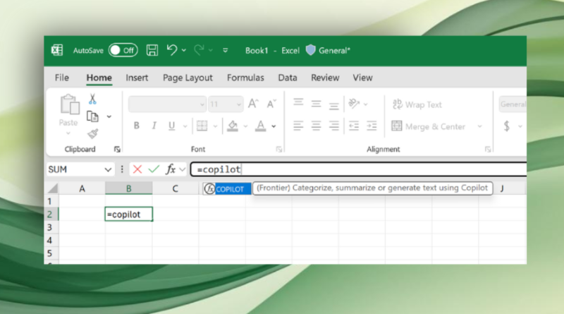Switch to the Page Layout tab
Image resolution: width=564 pixels, height=314 pixels.
pos(188,78)
